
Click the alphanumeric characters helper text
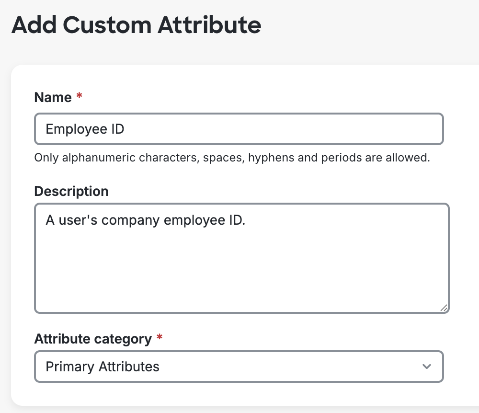[x=232, y=158]
